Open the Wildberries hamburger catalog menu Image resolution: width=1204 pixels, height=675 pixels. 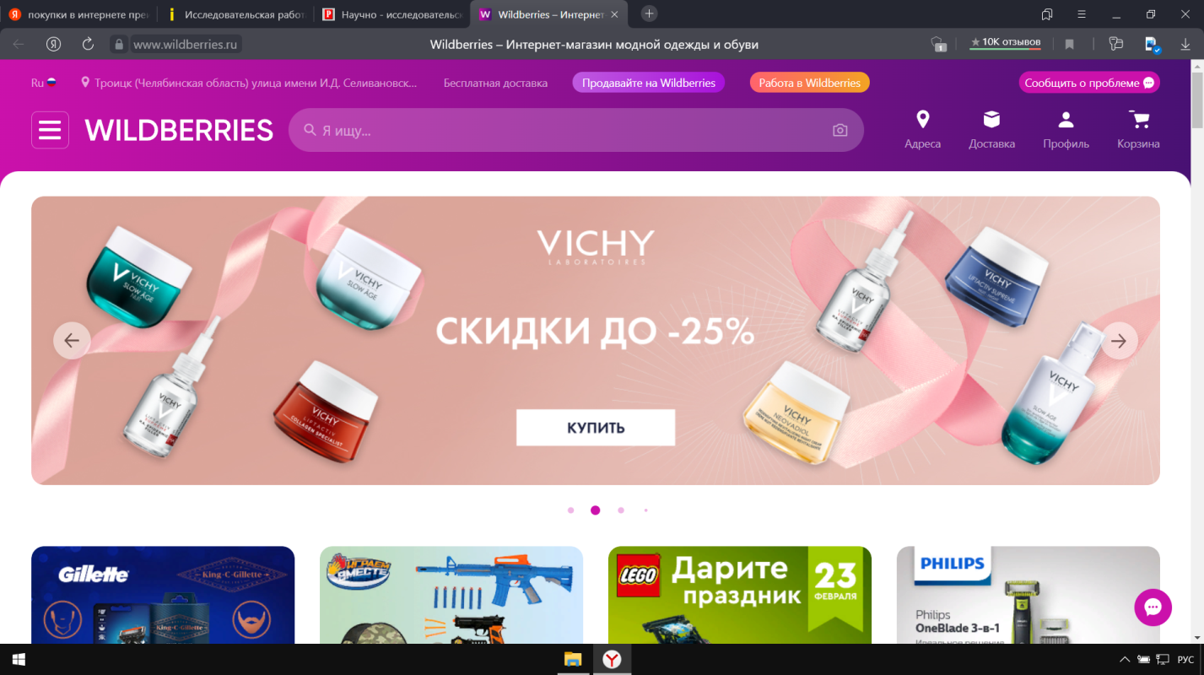50,130
